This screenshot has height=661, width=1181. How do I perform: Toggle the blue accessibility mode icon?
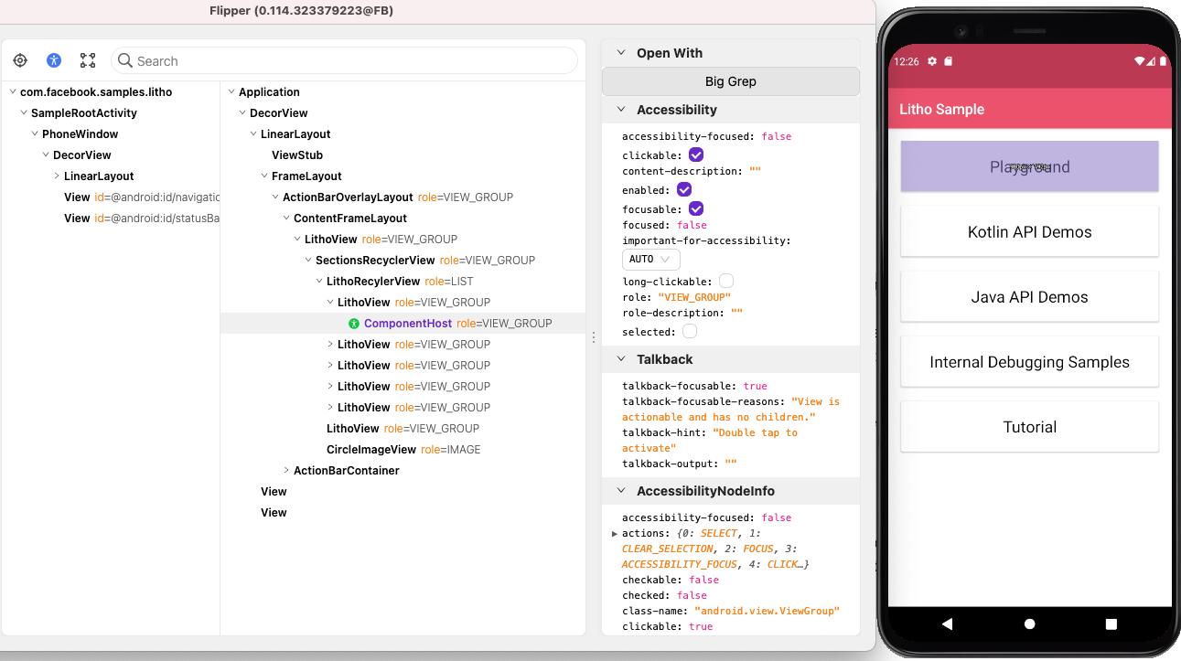click(53, 59)
